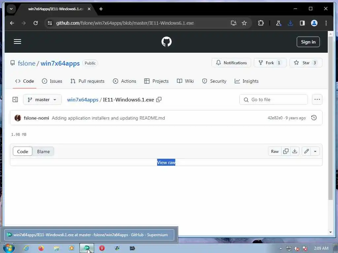Open the master branch dropdown

[42, 99]
